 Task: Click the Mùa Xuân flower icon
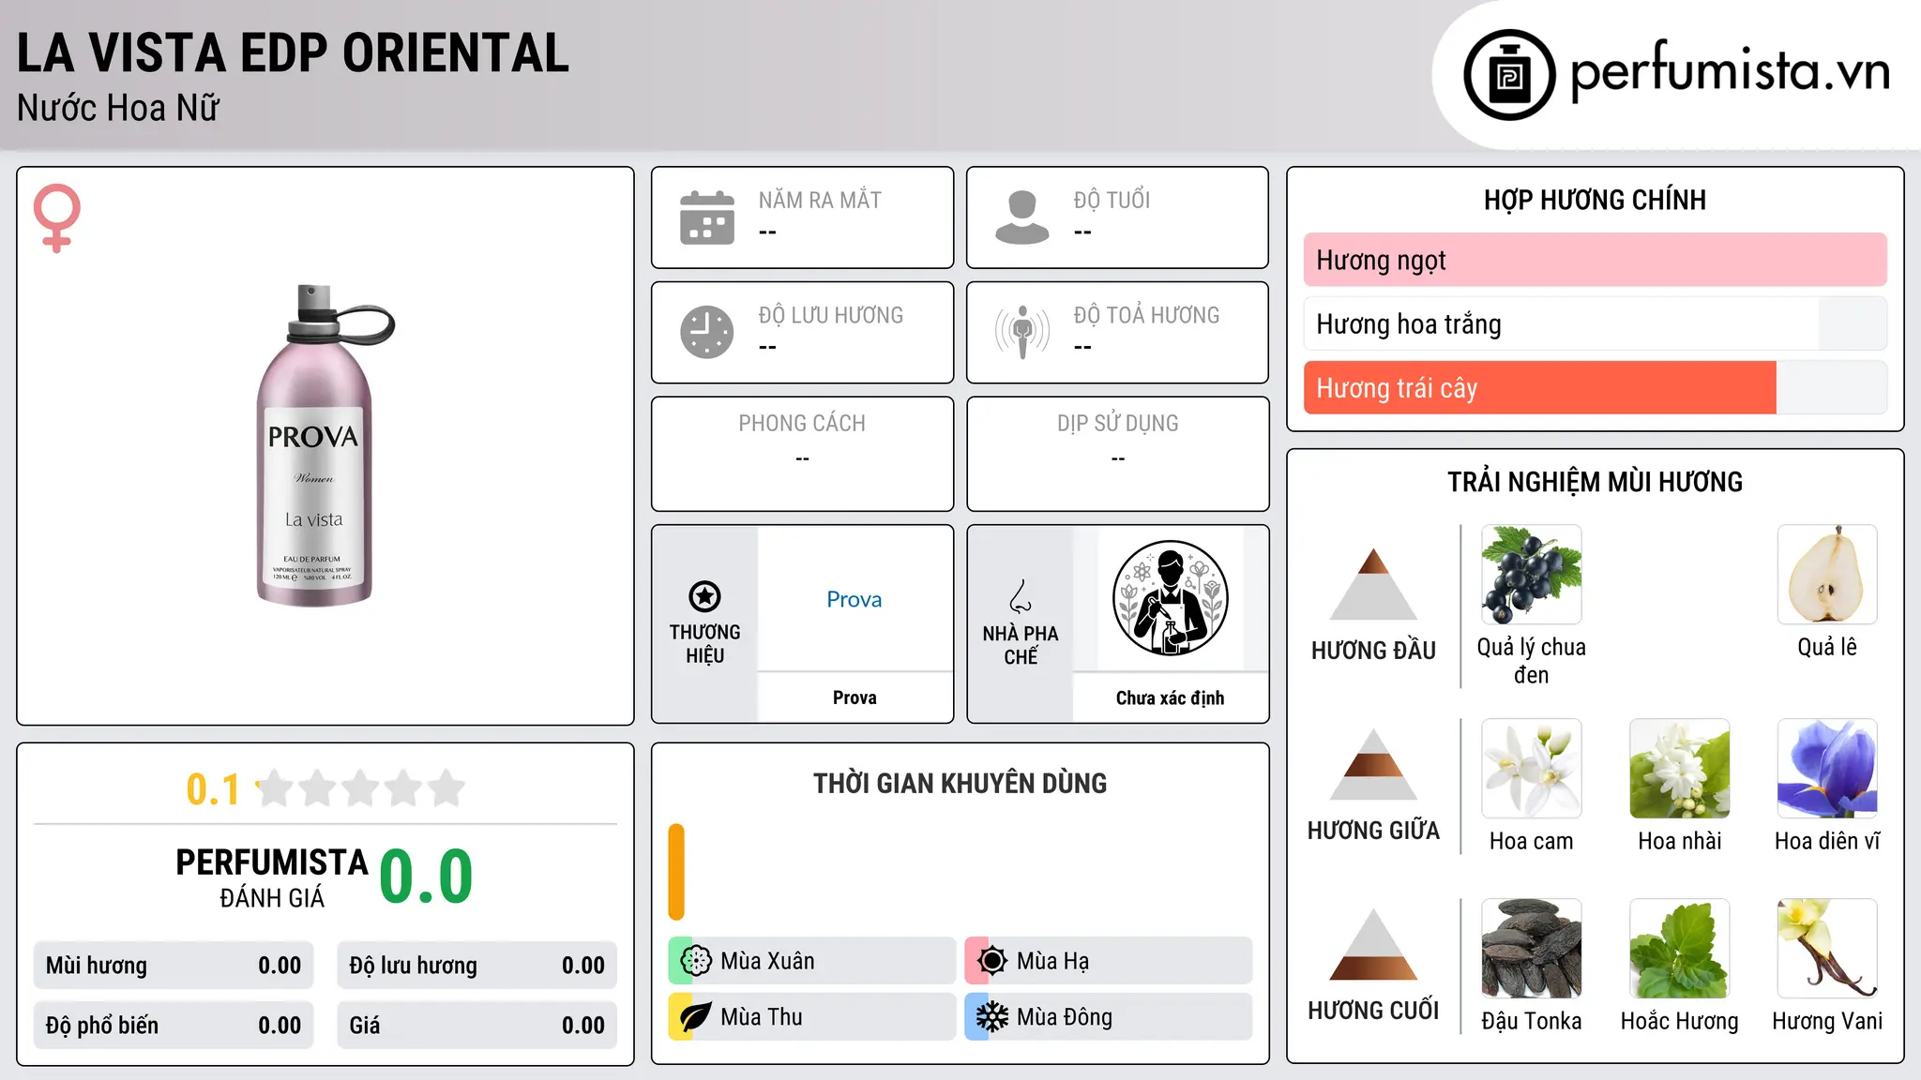[696, 961]
